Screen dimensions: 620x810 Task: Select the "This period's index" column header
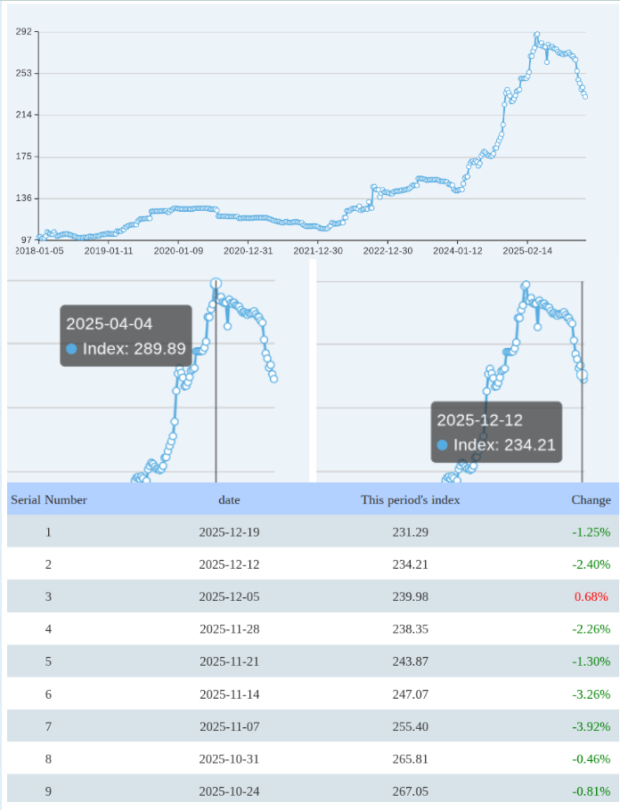(x=410, y=500)
